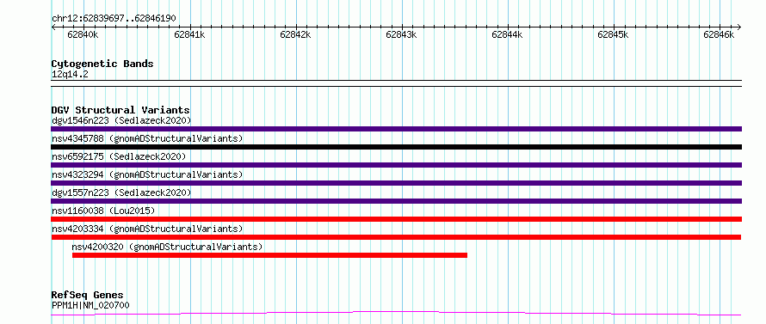Click the 62846k ruler mark
The width and height of the screenshot is (766, 324).
719,34
